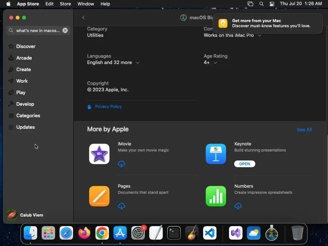
Task: Open the App Store menu
Action: click(28, 4)
